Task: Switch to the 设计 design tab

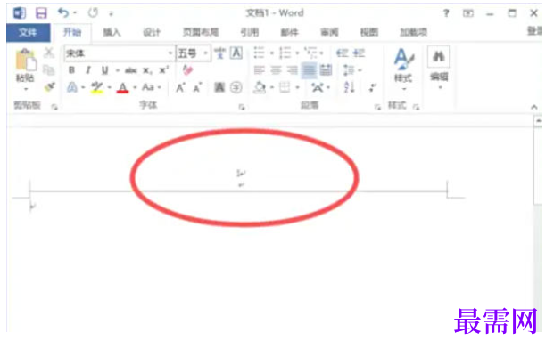Action: [x=152, y=32]
